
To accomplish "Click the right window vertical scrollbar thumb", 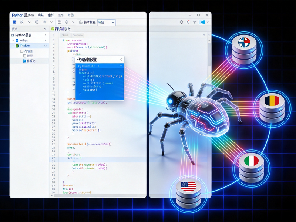I will [209, 54].
